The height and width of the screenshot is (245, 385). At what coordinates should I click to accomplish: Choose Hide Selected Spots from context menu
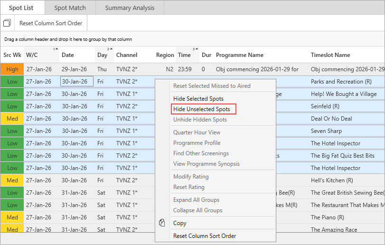click(198, 99)
